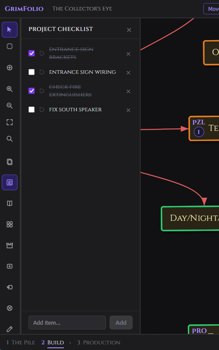This screenshot has width=219, height=350.
Task: Check the Fix South Speaker checkbox
Action: point(32,110)
